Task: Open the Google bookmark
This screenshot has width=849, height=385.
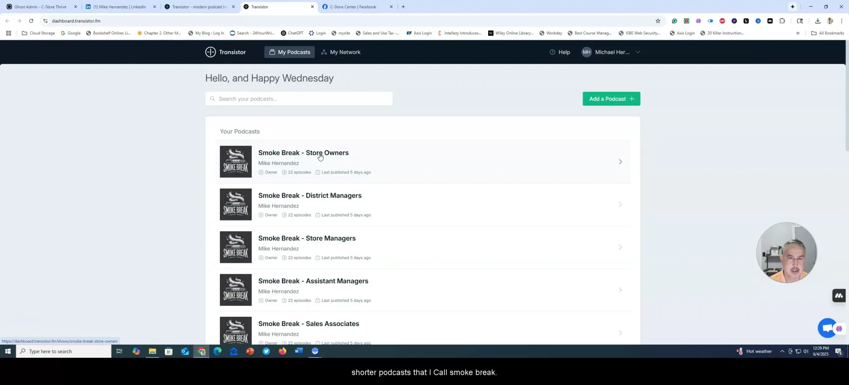Action: point(70,33)
